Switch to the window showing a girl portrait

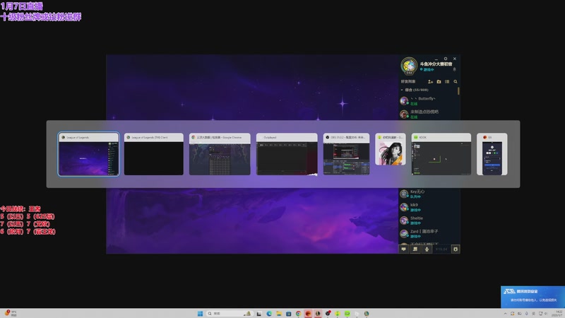391,149
